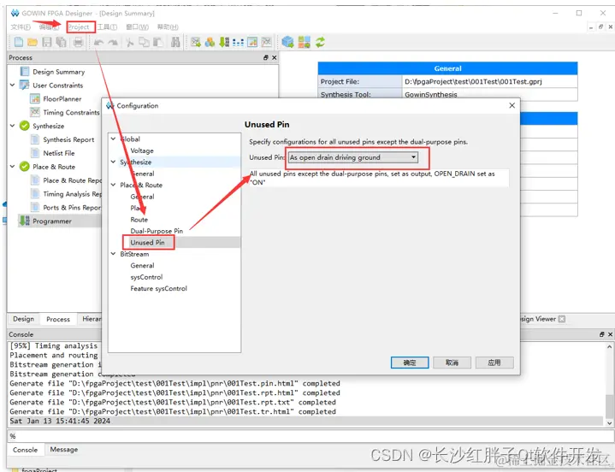Click the Paste toolbar icon

tap(158, 42)
